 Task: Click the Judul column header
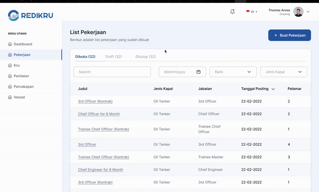83,88
